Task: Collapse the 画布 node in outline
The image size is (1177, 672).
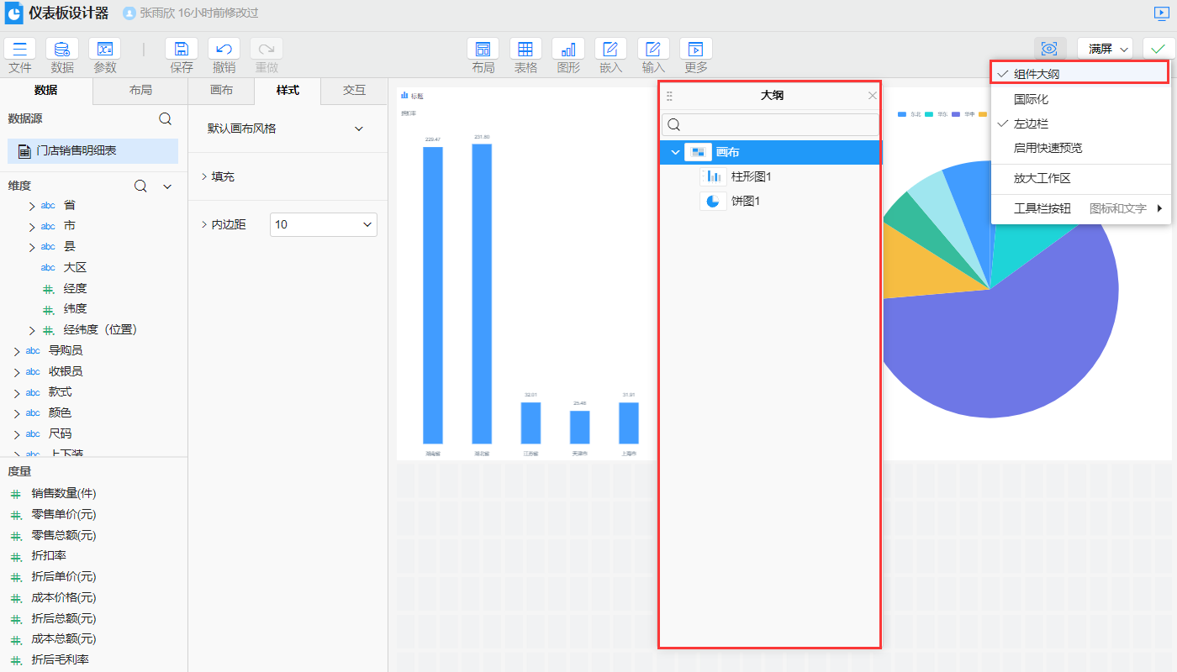Action: click(x=675, y=152)
